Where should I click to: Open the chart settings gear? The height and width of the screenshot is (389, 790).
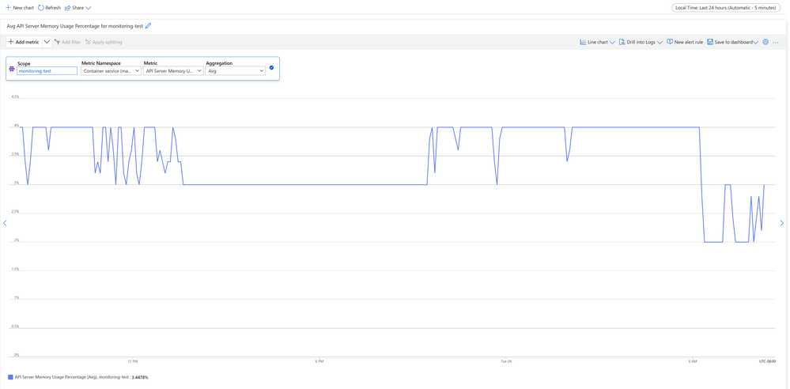(x=765, y=42)
